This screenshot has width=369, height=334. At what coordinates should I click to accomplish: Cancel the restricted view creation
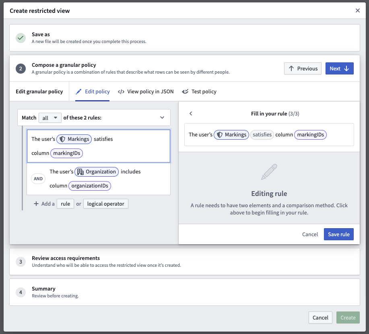(320, 318)
